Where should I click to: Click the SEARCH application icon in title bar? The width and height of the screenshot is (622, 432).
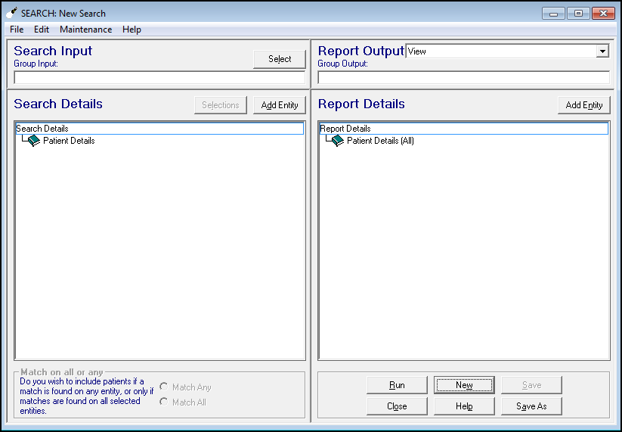coord(11,13)
